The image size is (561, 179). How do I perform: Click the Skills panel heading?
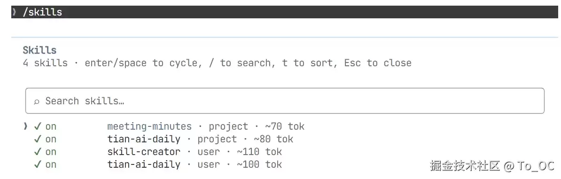point(40,50)
